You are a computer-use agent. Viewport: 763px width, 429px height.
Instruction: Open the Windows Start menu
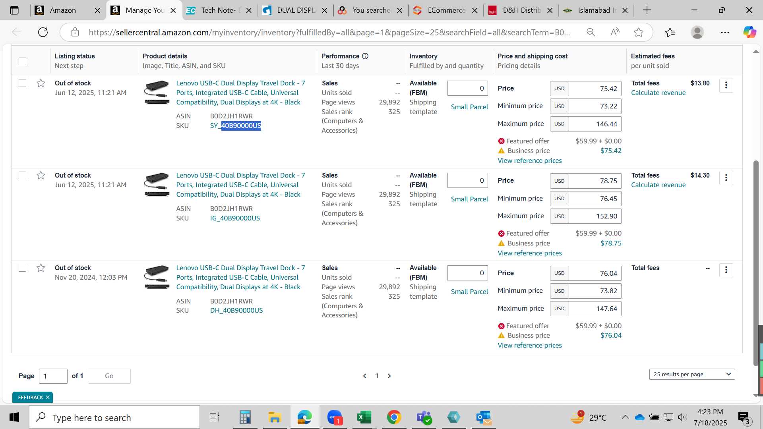[14, 417]
